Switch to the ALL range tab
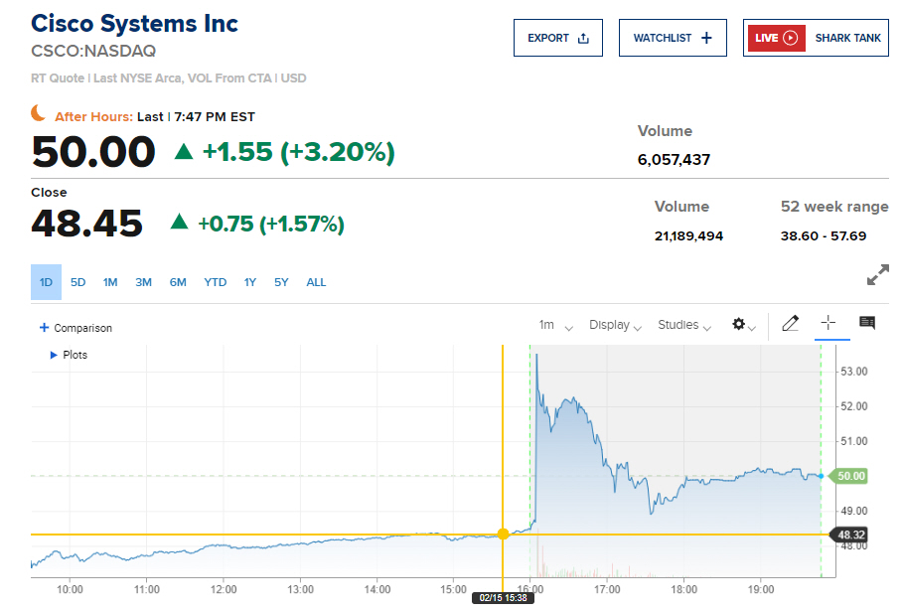The image size is (903, 613). point(316,282)
